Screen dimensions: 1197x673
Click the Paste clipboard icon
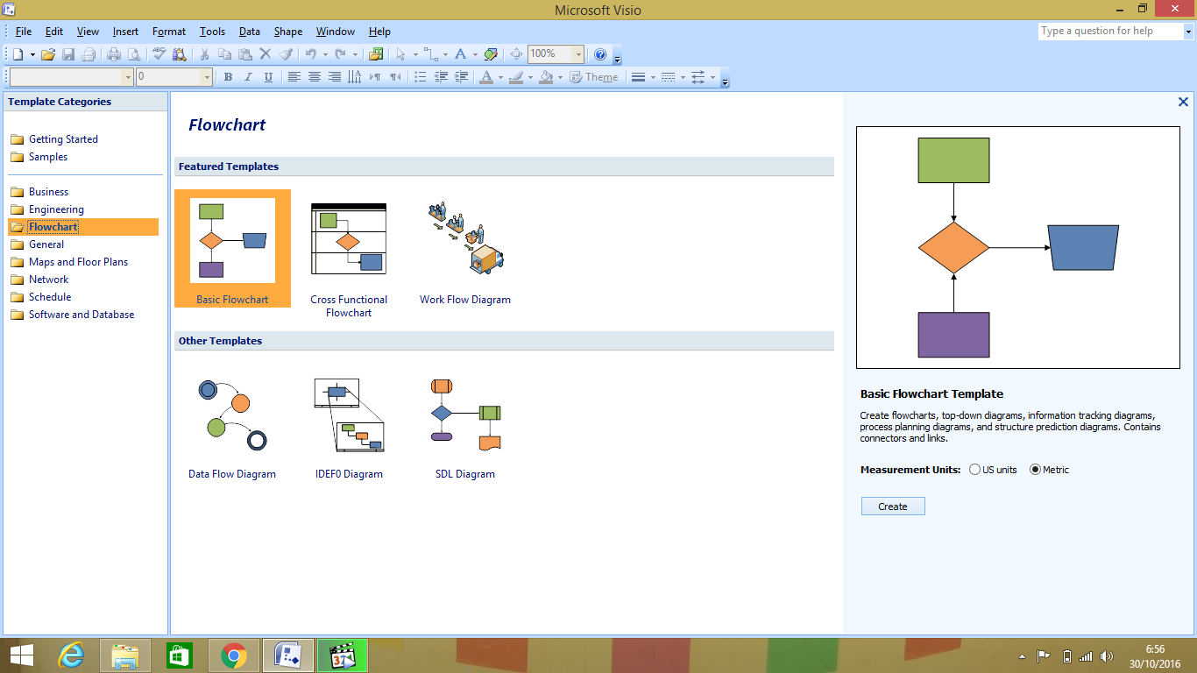pos(245,54)
